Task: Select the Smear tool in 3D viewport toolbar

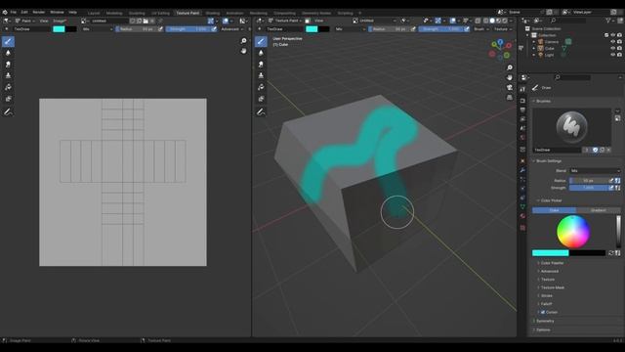Action: (x=261, y=65)
